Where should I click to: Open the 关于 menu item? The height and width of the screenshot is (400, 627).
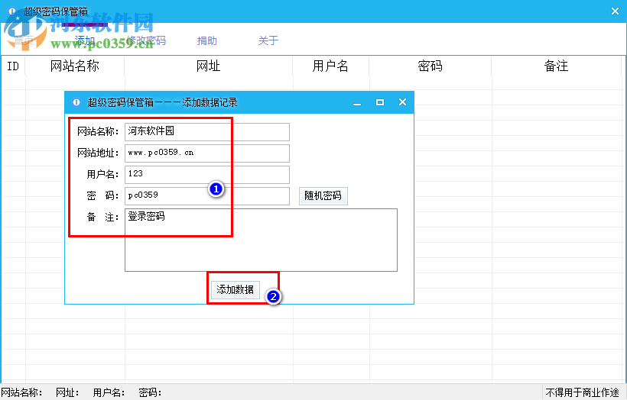click(x=268, y=40)
